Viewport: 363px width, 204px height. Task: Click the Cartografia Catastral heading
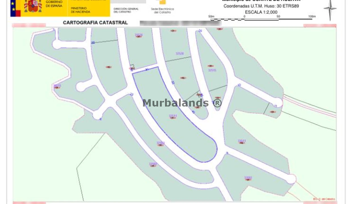[x=95, y=23]
